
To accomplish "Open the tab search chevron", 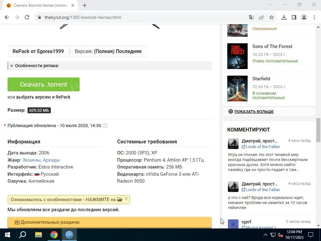I will tap(271, 4).
